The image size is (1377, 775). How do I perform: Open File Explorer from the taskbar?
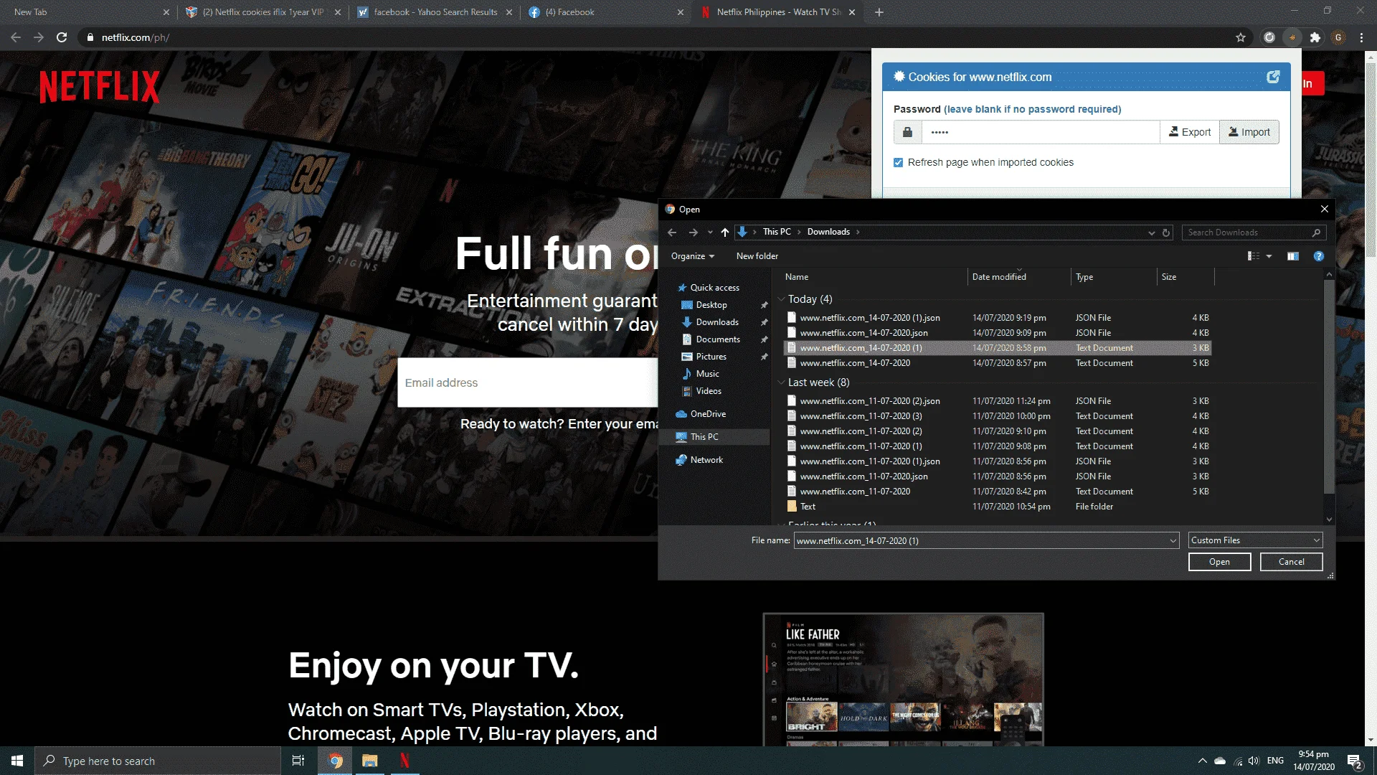click(x=370, y=761)
